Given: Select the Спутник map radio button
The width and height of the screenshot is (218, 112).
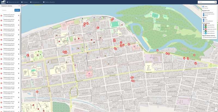Looking at the screenshot, I should [203, 8].
